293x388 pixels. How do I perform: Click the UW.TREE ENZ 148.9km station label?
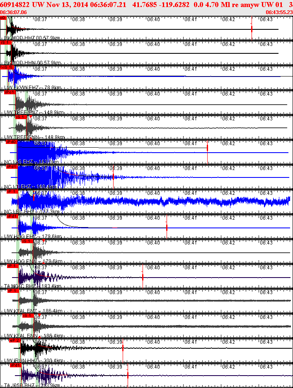pos(34,113)
